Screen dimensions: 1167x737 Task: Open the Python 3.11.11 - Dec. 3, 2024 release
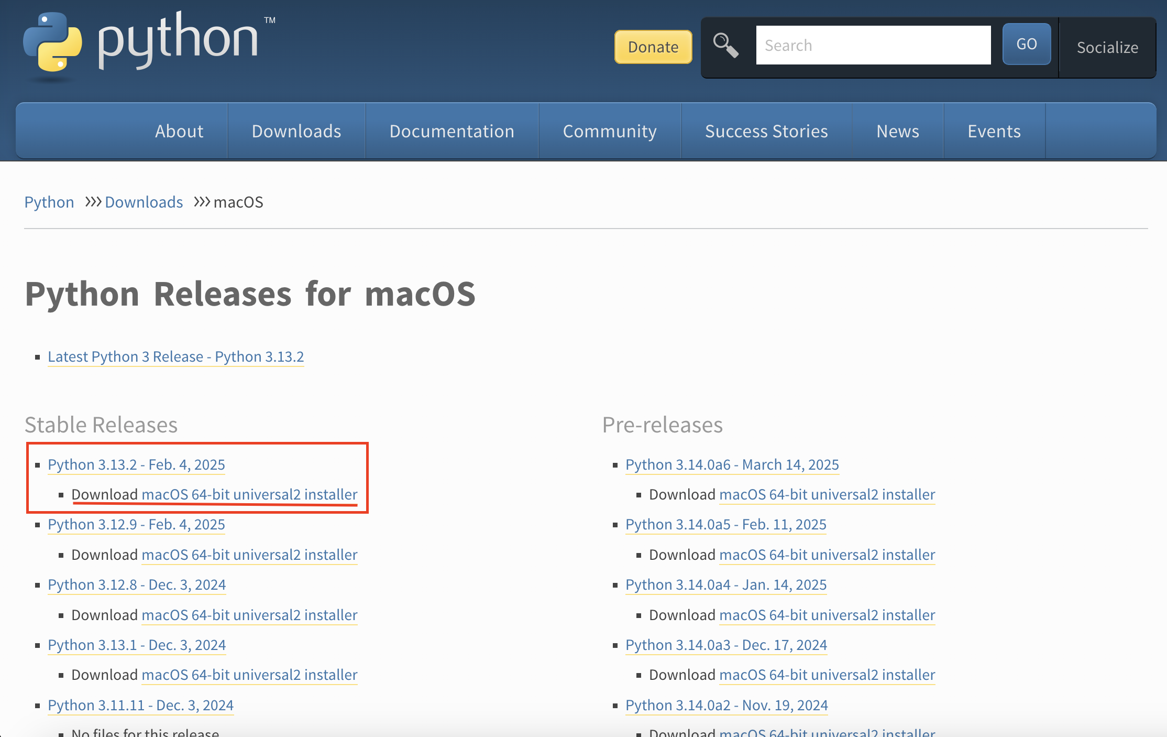[140, 706]
